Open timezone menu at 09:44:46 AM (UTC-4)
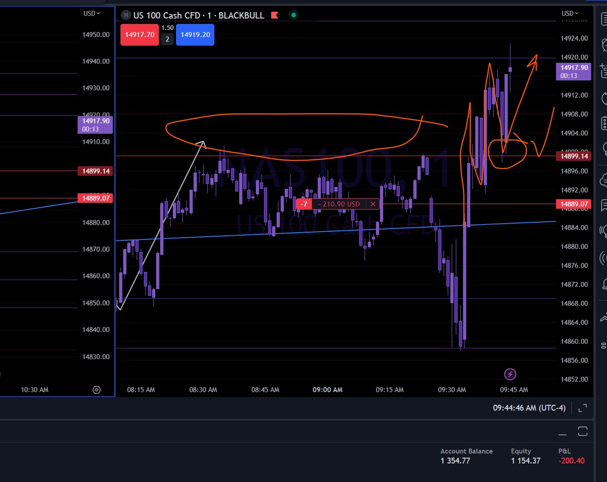Viewport: 607px width, 482px height. coord(529,408)
